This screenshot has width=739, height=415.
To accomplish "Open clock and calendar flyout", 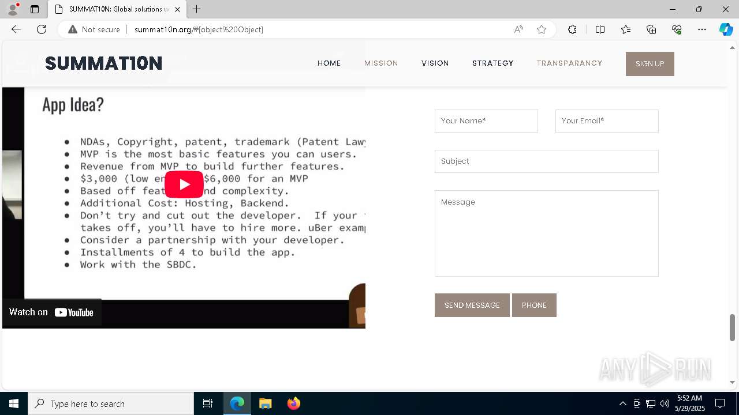I will coord(689,403).
